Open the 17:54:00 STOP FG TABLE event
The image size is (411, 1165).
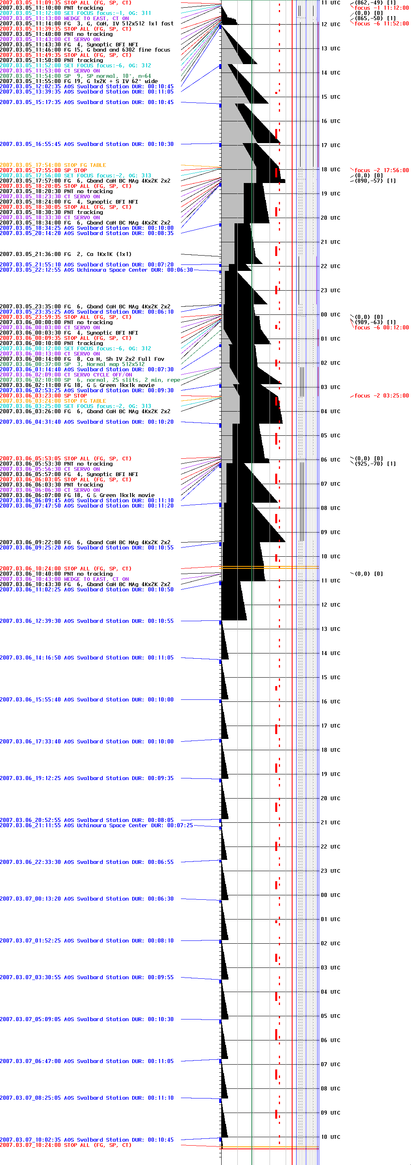53,165
